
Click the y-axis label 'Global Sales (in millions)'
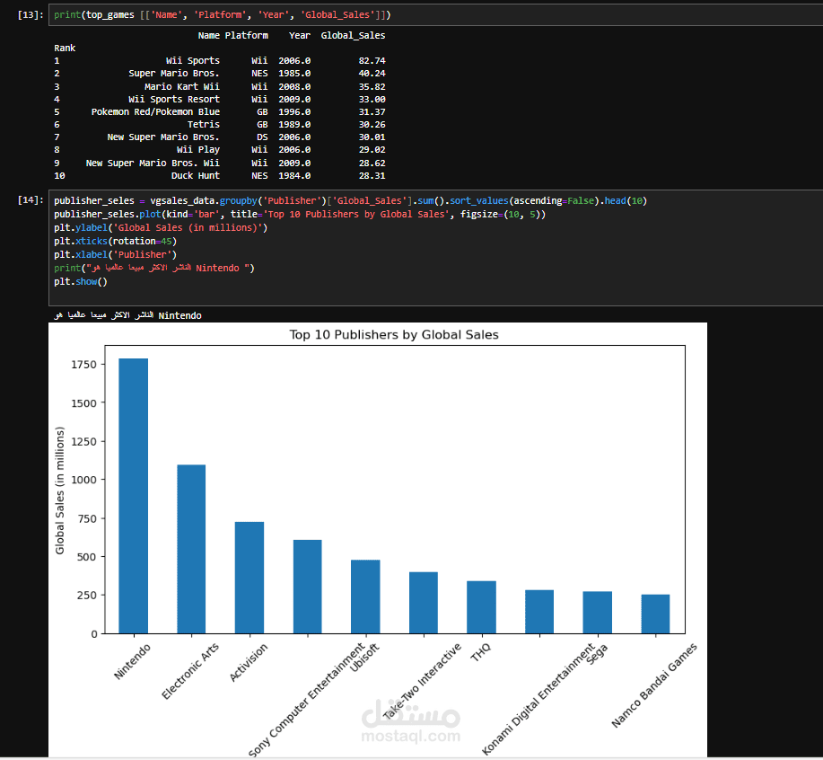60,490
